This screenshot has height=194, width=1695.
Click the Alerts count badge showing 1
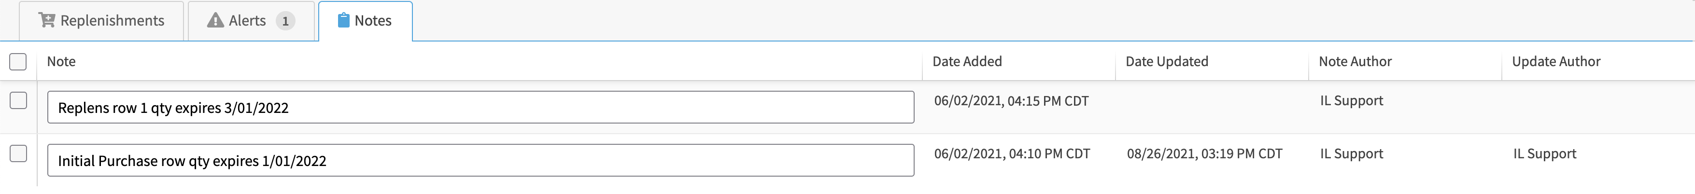(285, 21)
